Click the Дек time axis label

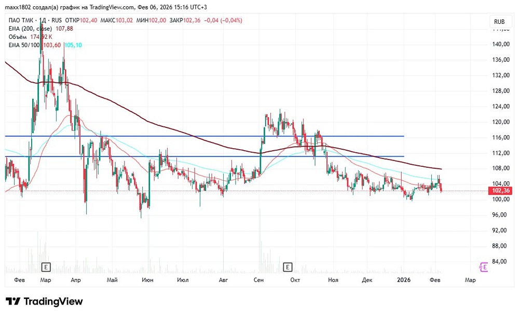pos(367,280)
